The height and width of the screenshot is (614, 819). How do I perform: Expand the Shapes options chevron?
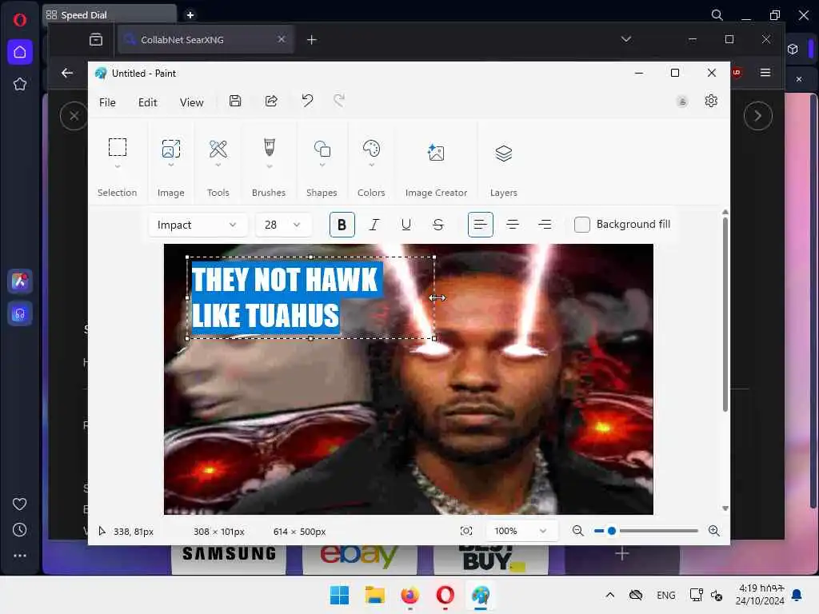[x=322, y=165]
